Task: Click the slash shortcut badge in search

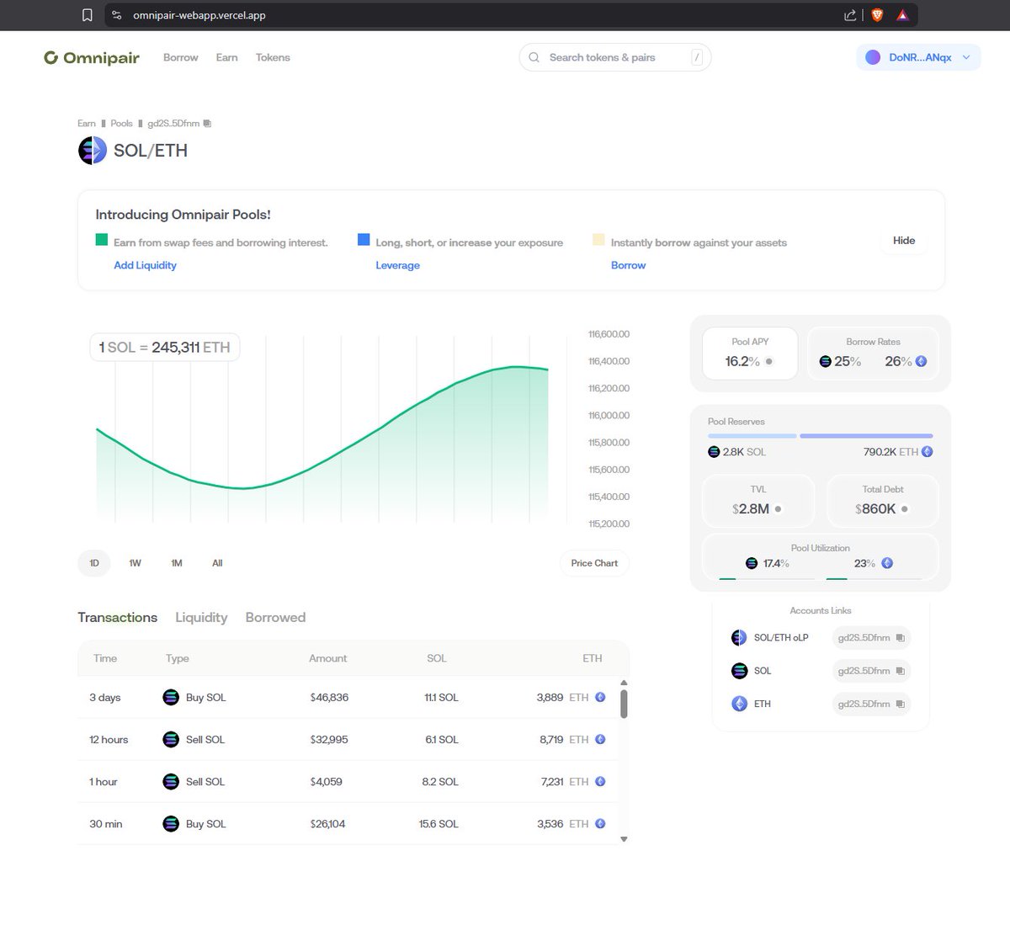Action: tap(697, 57)
